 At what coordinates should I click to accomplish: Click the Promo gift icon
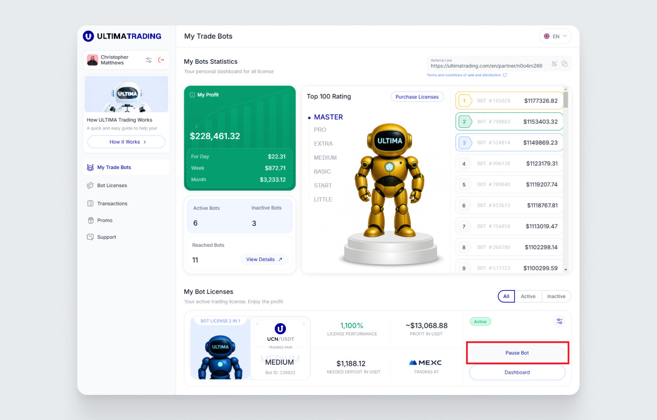click(x=90, y=220)
